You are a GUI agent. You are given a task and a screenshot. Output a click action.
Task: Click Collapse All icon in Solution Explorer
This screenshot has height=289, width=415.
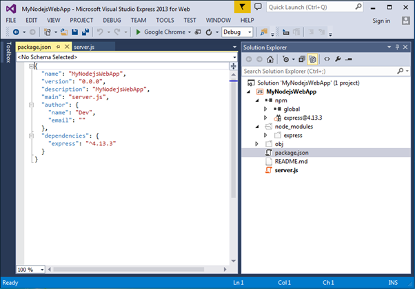point(302,59)
